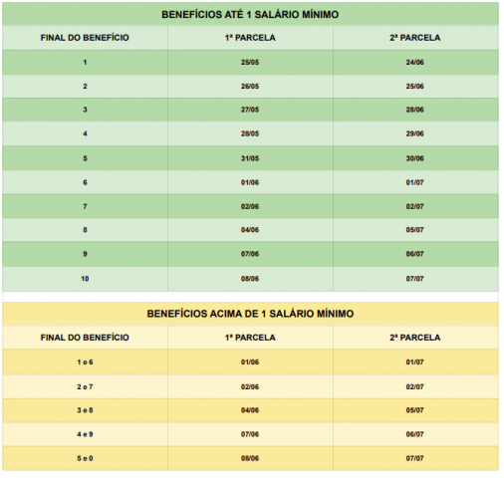Click the 29/06 date cell
This screenshot has width=504, height=478.
click(415, 133)
